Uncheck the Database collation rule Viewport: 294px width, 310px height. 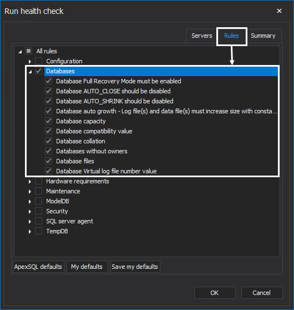coord(49,141)
